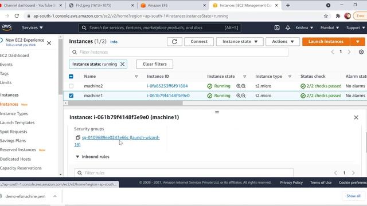Viewport: 367px width, 206px height.
Task: Go to previous page of instances
Action: [333, 52]
